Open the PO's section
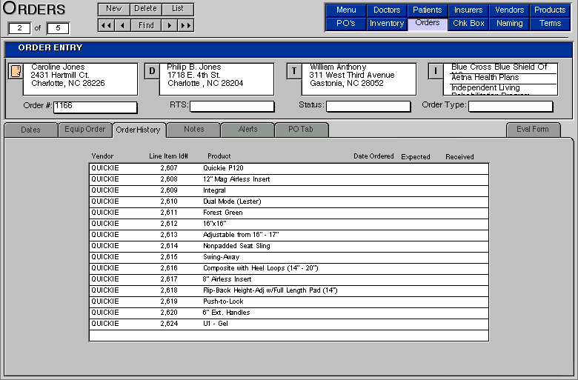 346,23
